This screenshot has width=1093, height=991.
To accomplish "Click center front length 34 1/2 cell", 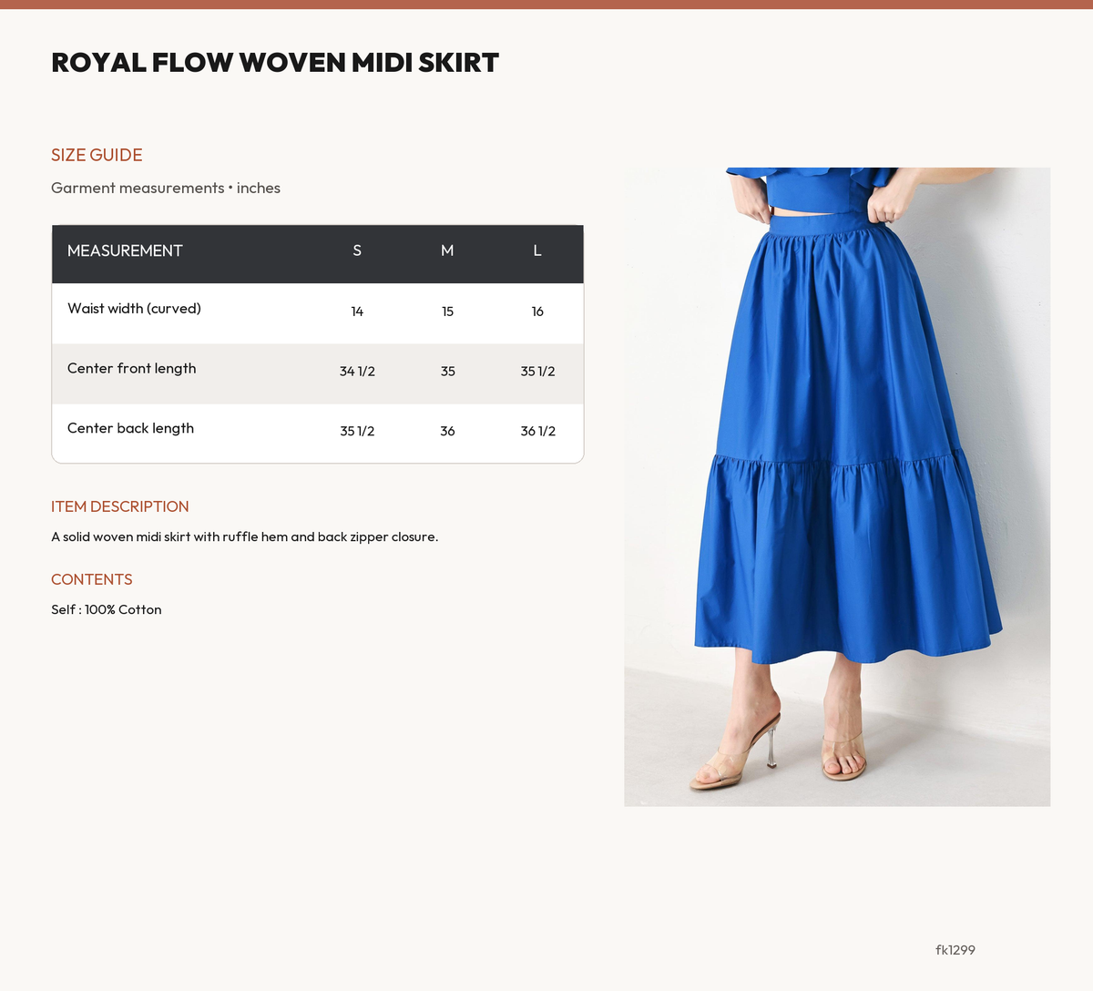I will pyautogui.click(x=357, y=372).
